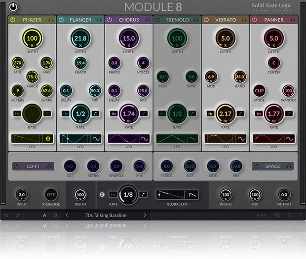The height and width of the screenshot is (259, 306).
Task: Open Chorus LFO waveform shape selector
Action: (145, 139)
